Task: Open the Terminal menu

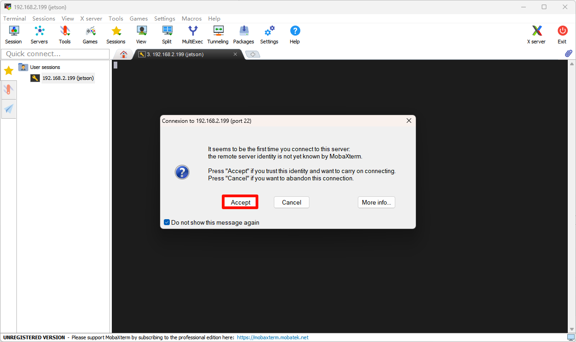Action: 15,19
